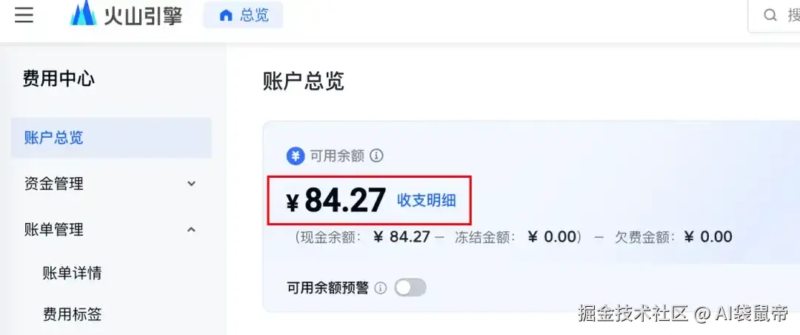Click the info icon beside 可用余额
The height and width of the screenshot is (335, 800).
point(376,155)
